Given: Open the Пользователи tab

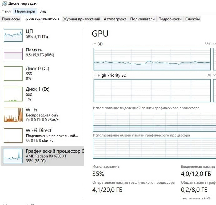Looking at the screenshot, I should click(x=142, y=19).
